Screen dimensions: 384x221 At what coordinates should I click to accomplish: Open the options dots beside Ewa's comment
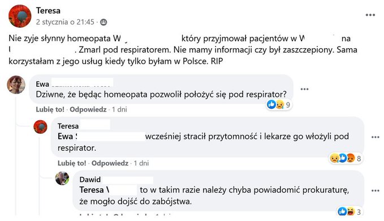tap(304, 89)
